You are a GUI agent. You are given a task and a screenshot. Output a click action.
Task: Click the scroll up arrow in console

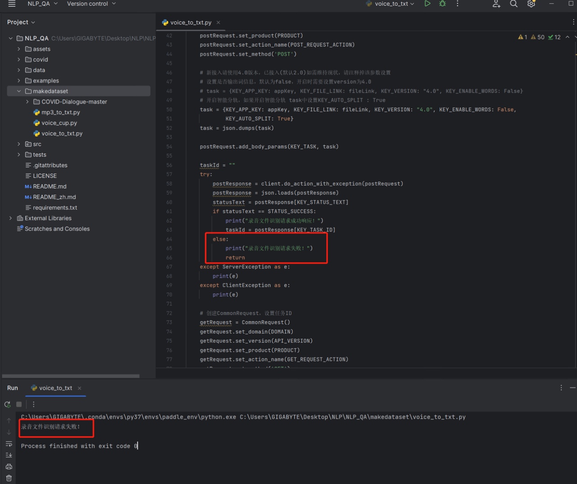pyautogui.click(x=9, y=421)
